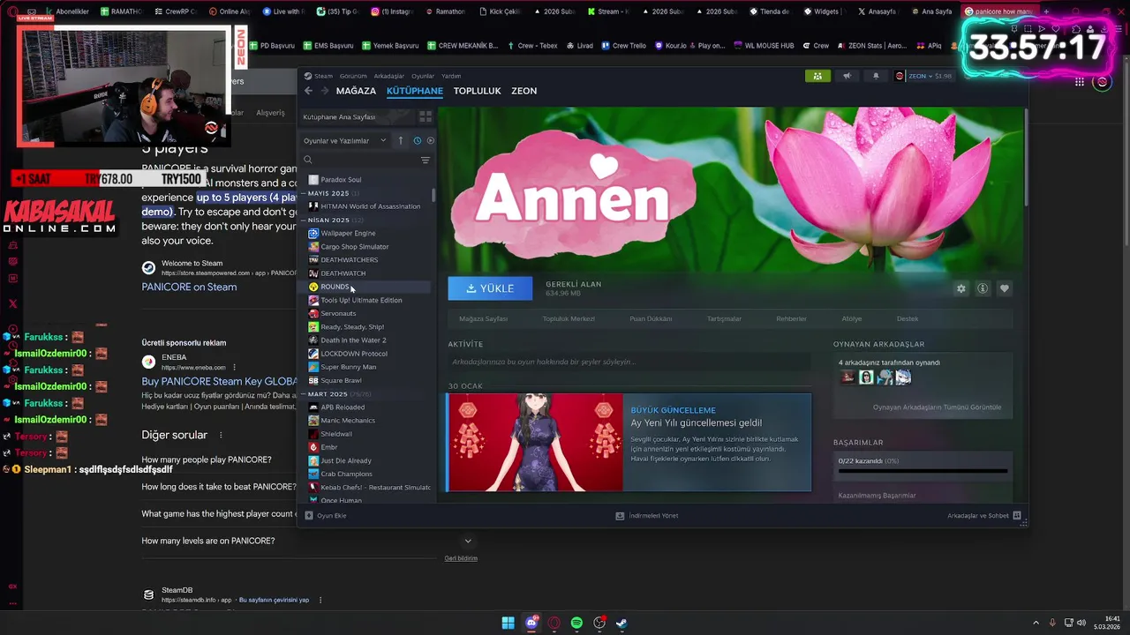Image resolution: width=1130 pixels, height=635 pixels.
Task: Open the Ay Yeni Yılı update thumbnail
Action: 535,442
